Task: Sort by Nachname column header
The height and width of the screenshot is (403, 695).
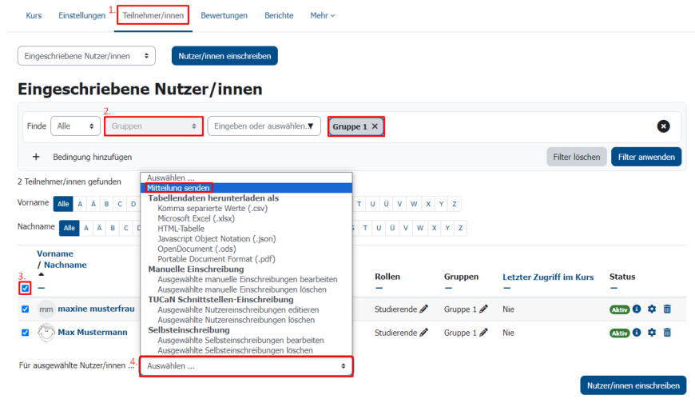Action: 66,265
